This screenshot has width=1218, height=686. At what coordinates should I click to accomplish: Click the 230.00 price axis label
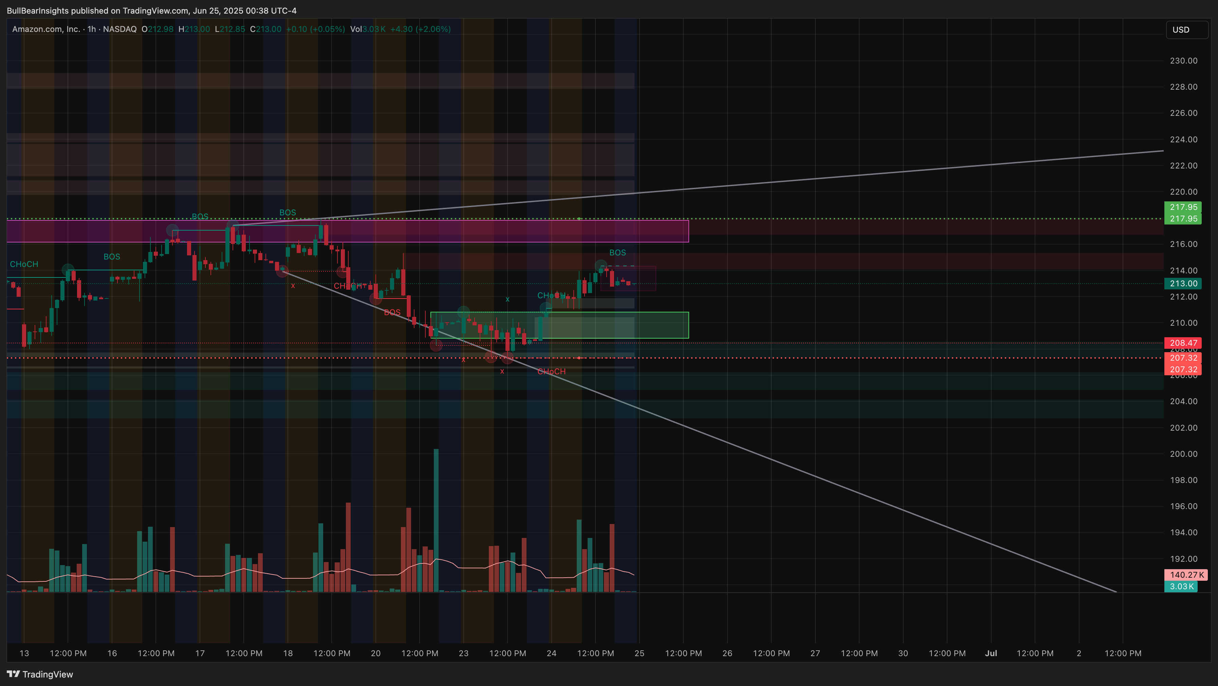(x=1183, y=60)
